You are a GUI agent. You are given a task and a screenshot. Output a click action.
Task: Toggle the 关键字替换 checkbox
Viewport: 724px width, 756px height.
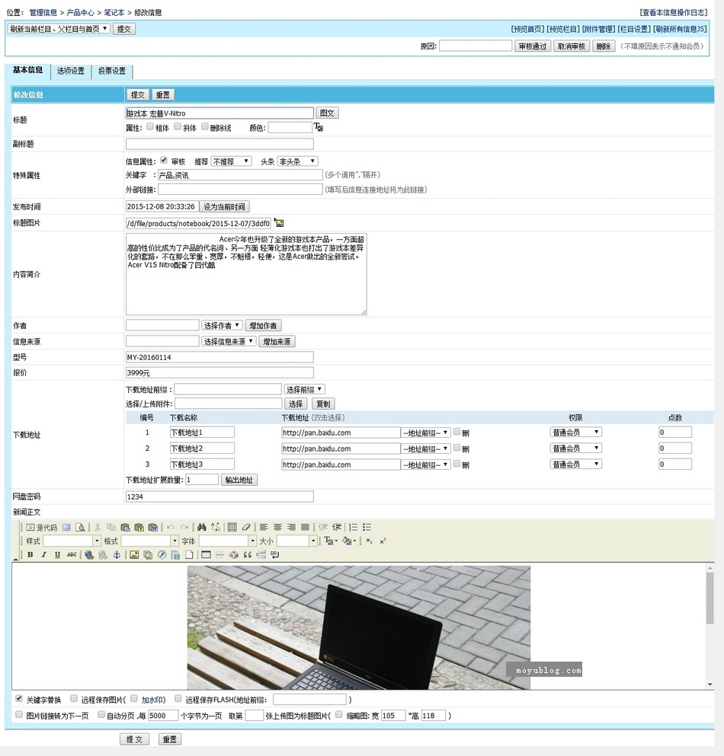19,698
